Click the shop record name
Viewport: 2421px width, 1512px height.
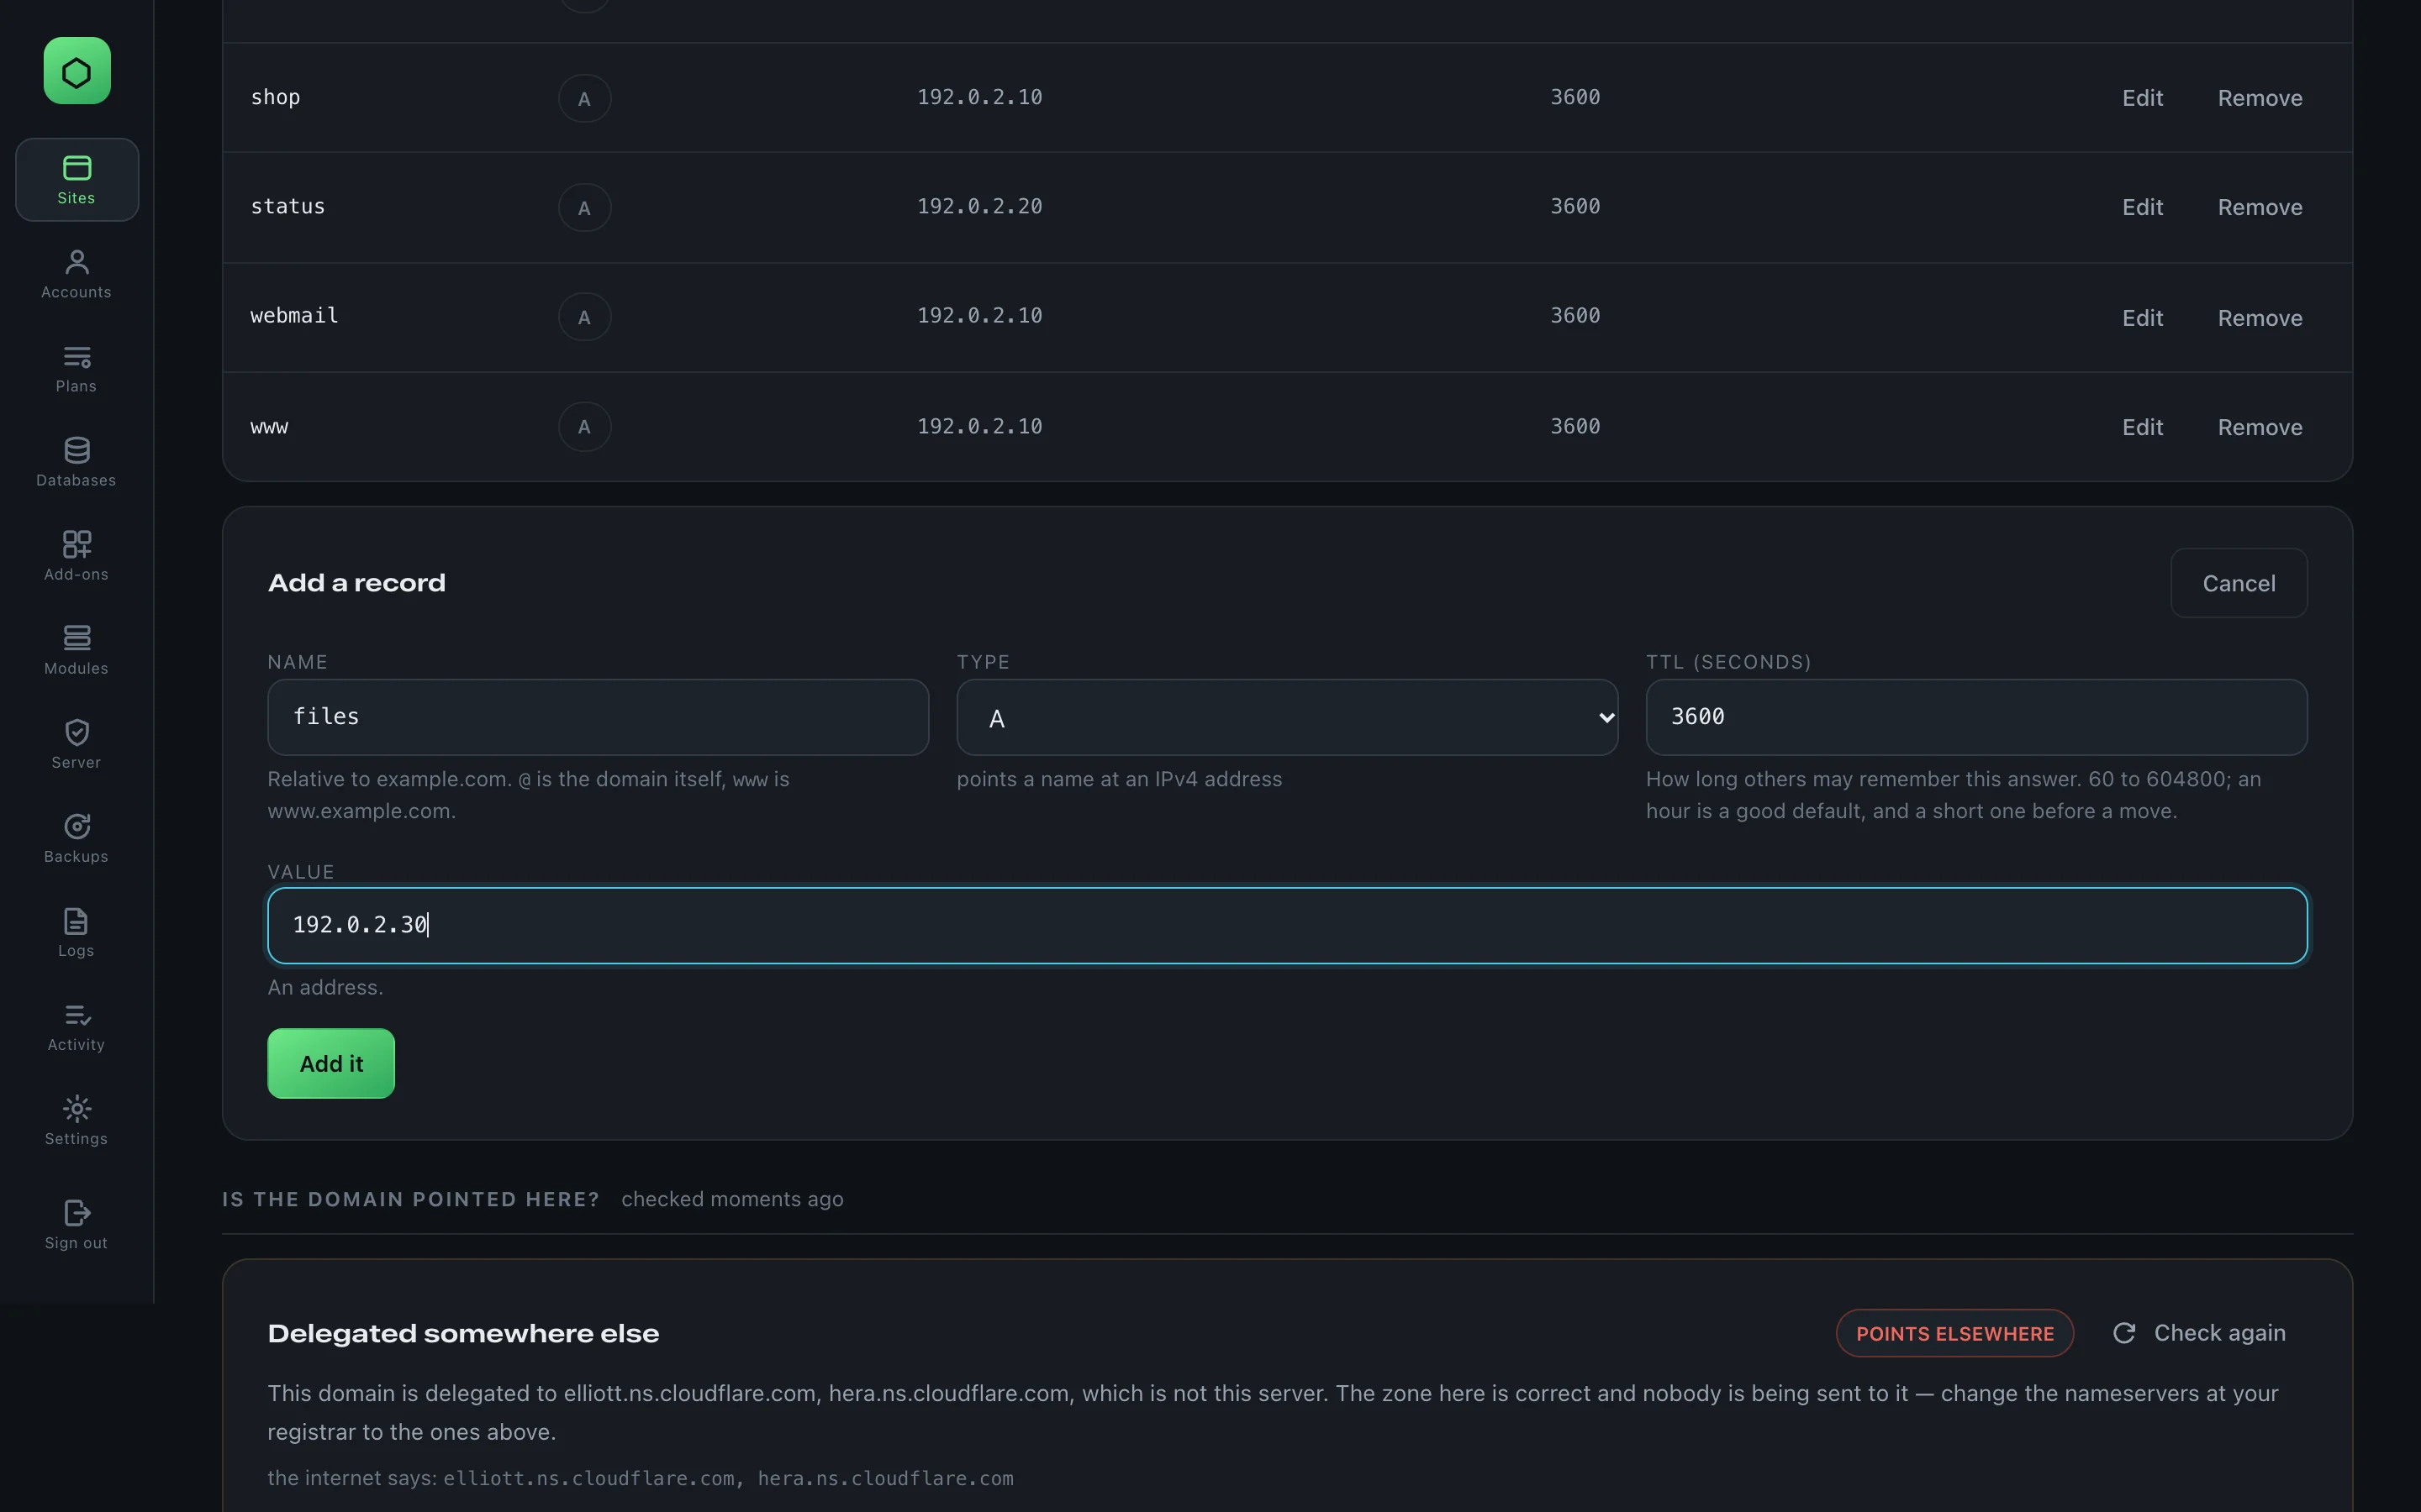pos(275,97)
